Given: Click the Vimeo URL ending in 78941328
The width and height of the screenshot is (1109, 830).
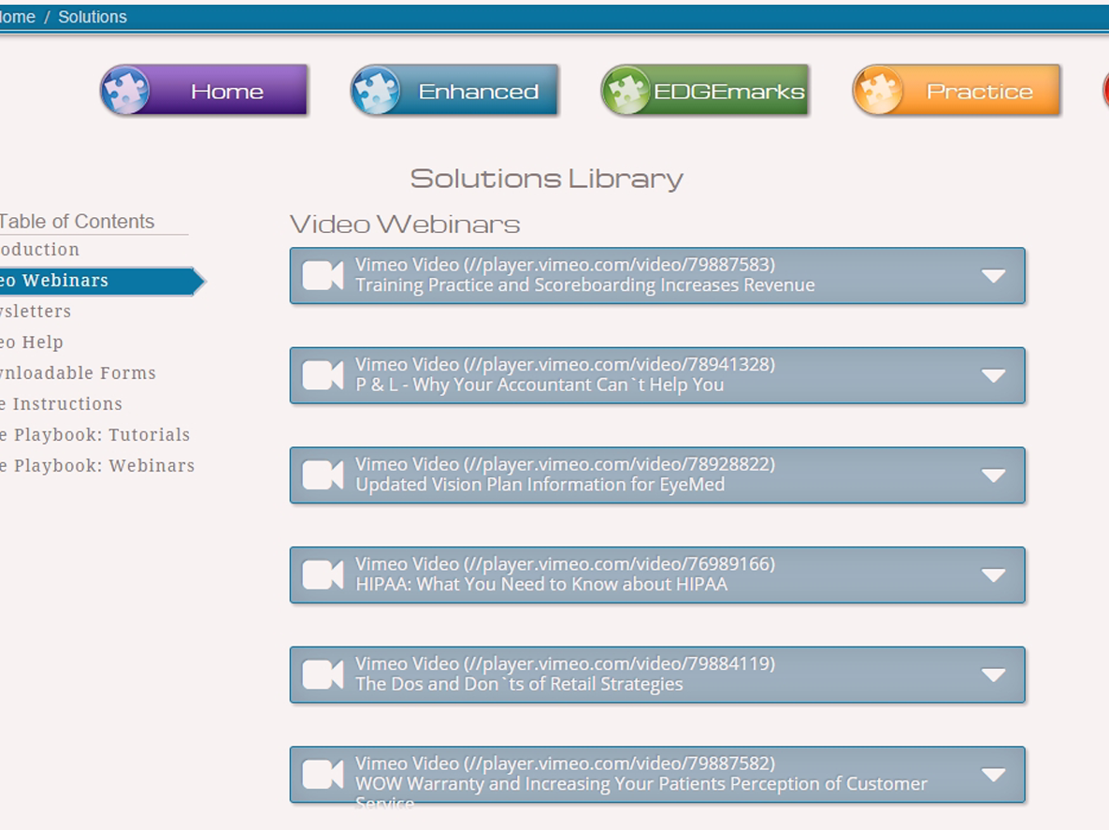Looking at the screenshot, I should [620, 364].
